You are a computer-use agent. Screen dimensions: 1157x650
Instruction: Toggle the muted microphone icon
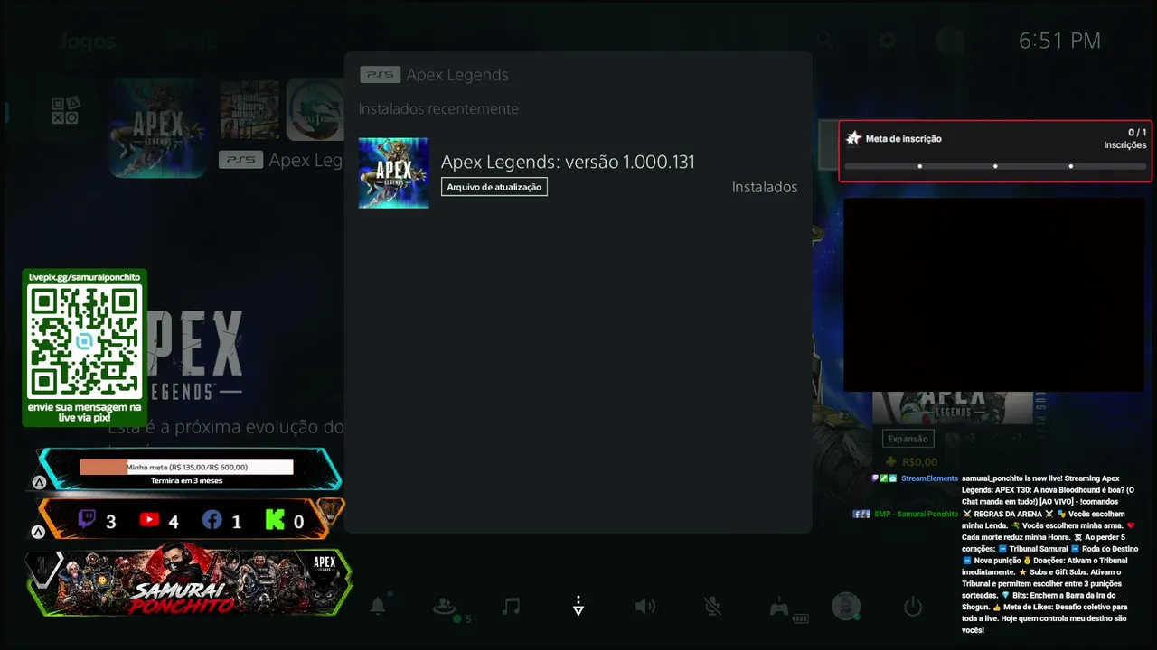pyautogui.click(x=712, y=606)
